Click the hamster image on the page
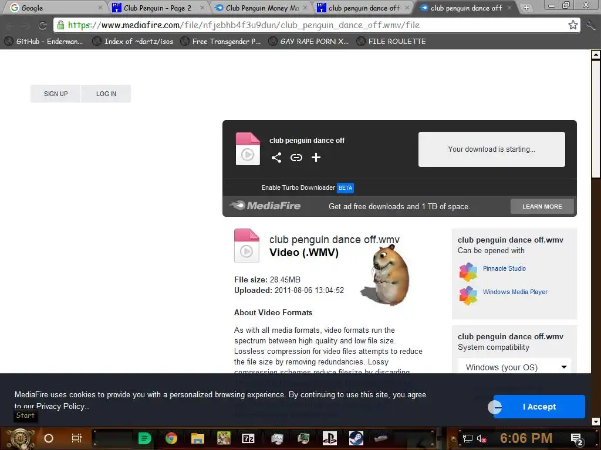 coord(386,275)
